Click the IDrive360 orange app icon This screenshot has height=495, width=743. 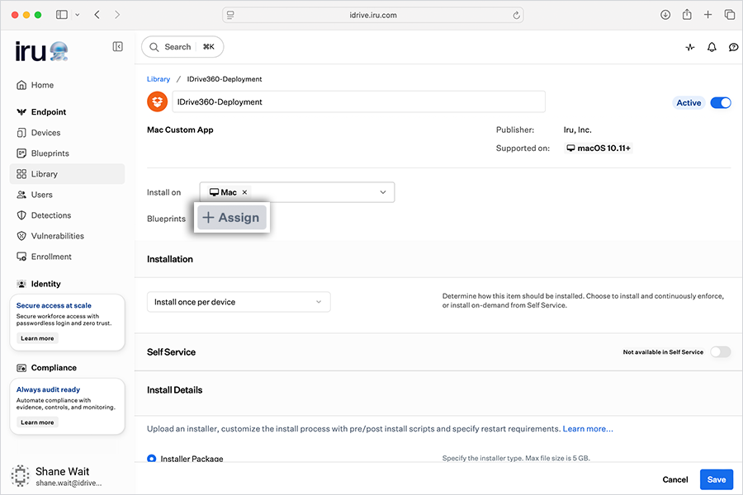coord(158,101)
